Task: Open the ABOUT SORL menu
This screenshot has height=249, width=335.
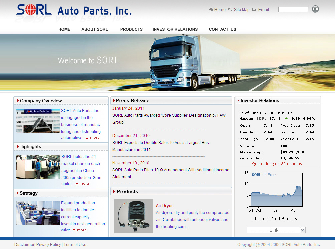Action: 95,29
